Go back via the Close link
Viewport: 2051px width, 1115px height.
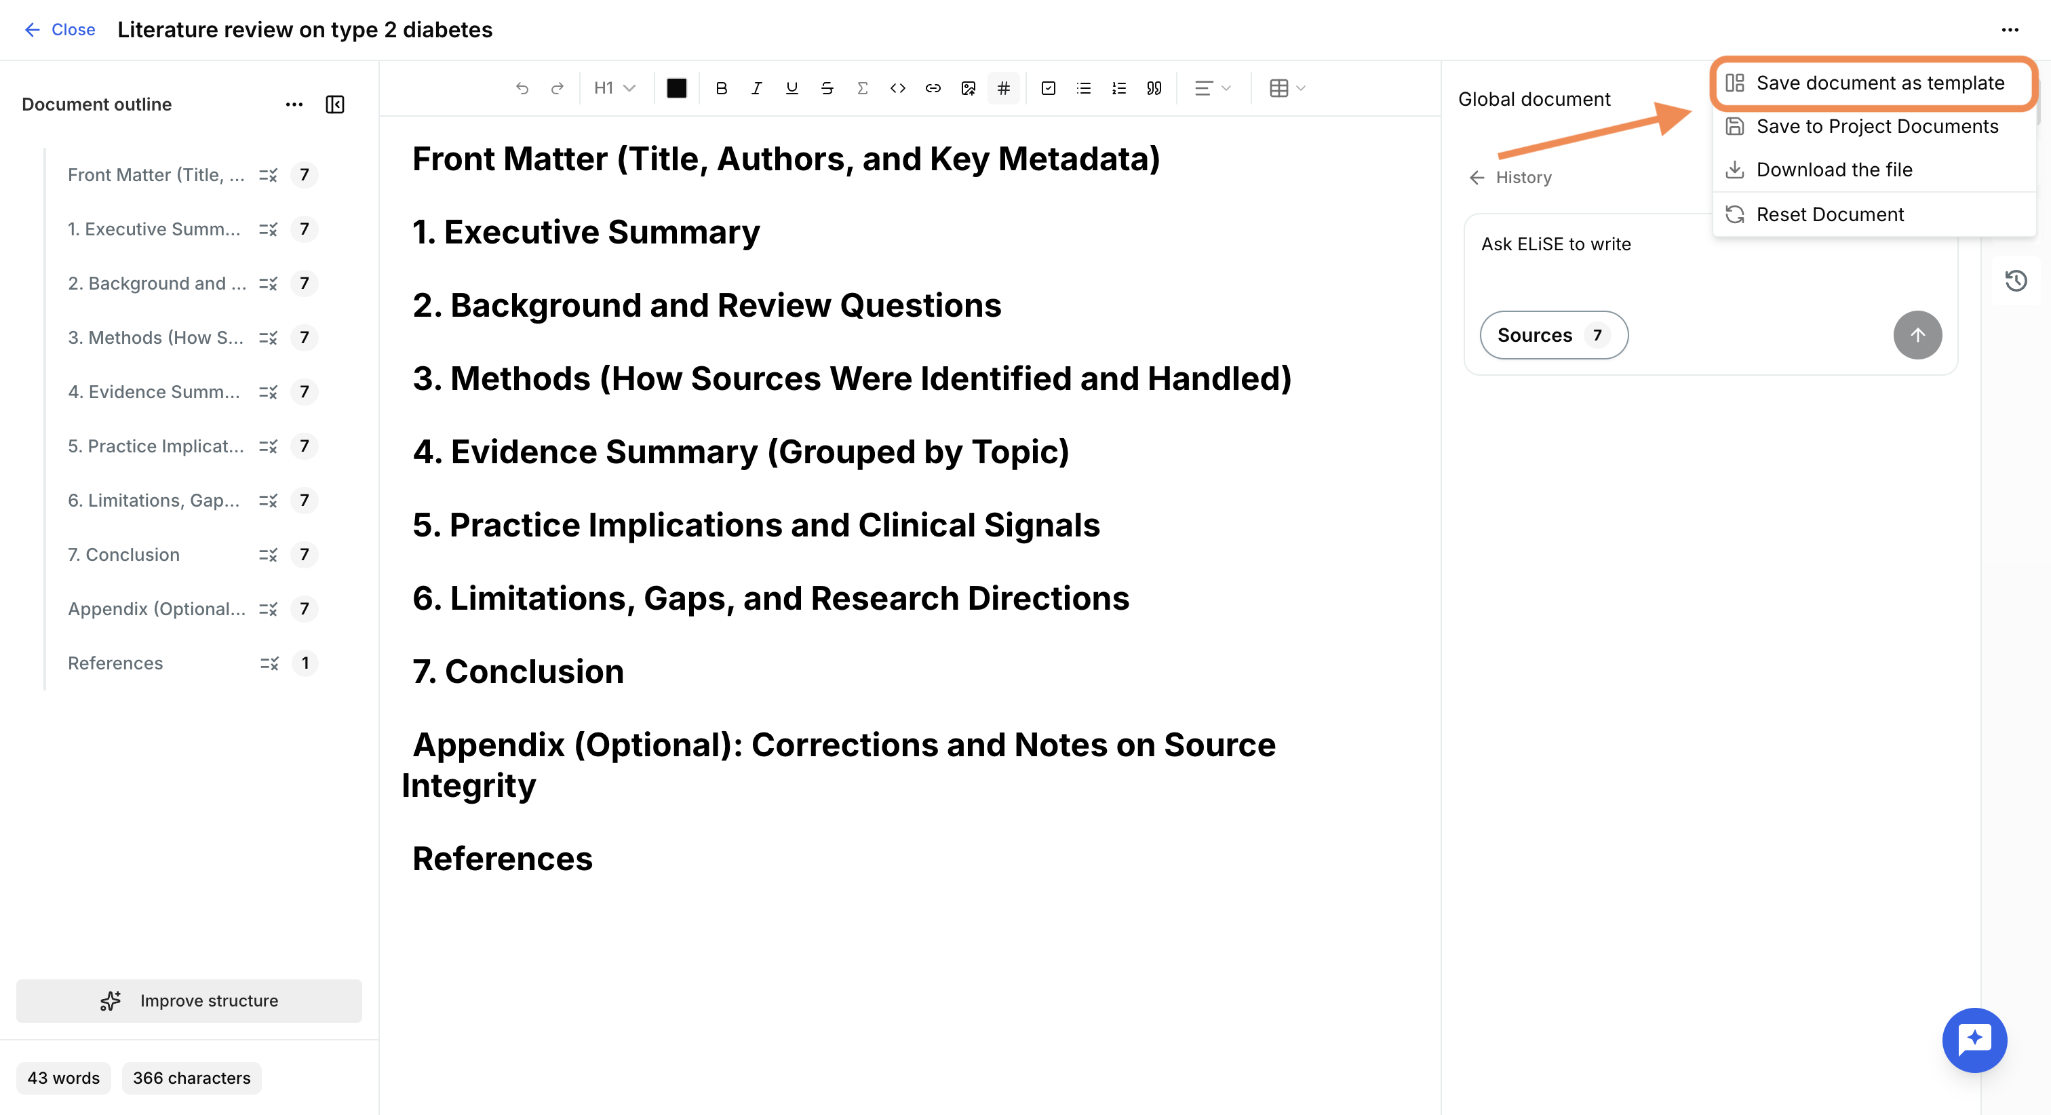click(x=60, y=29)
